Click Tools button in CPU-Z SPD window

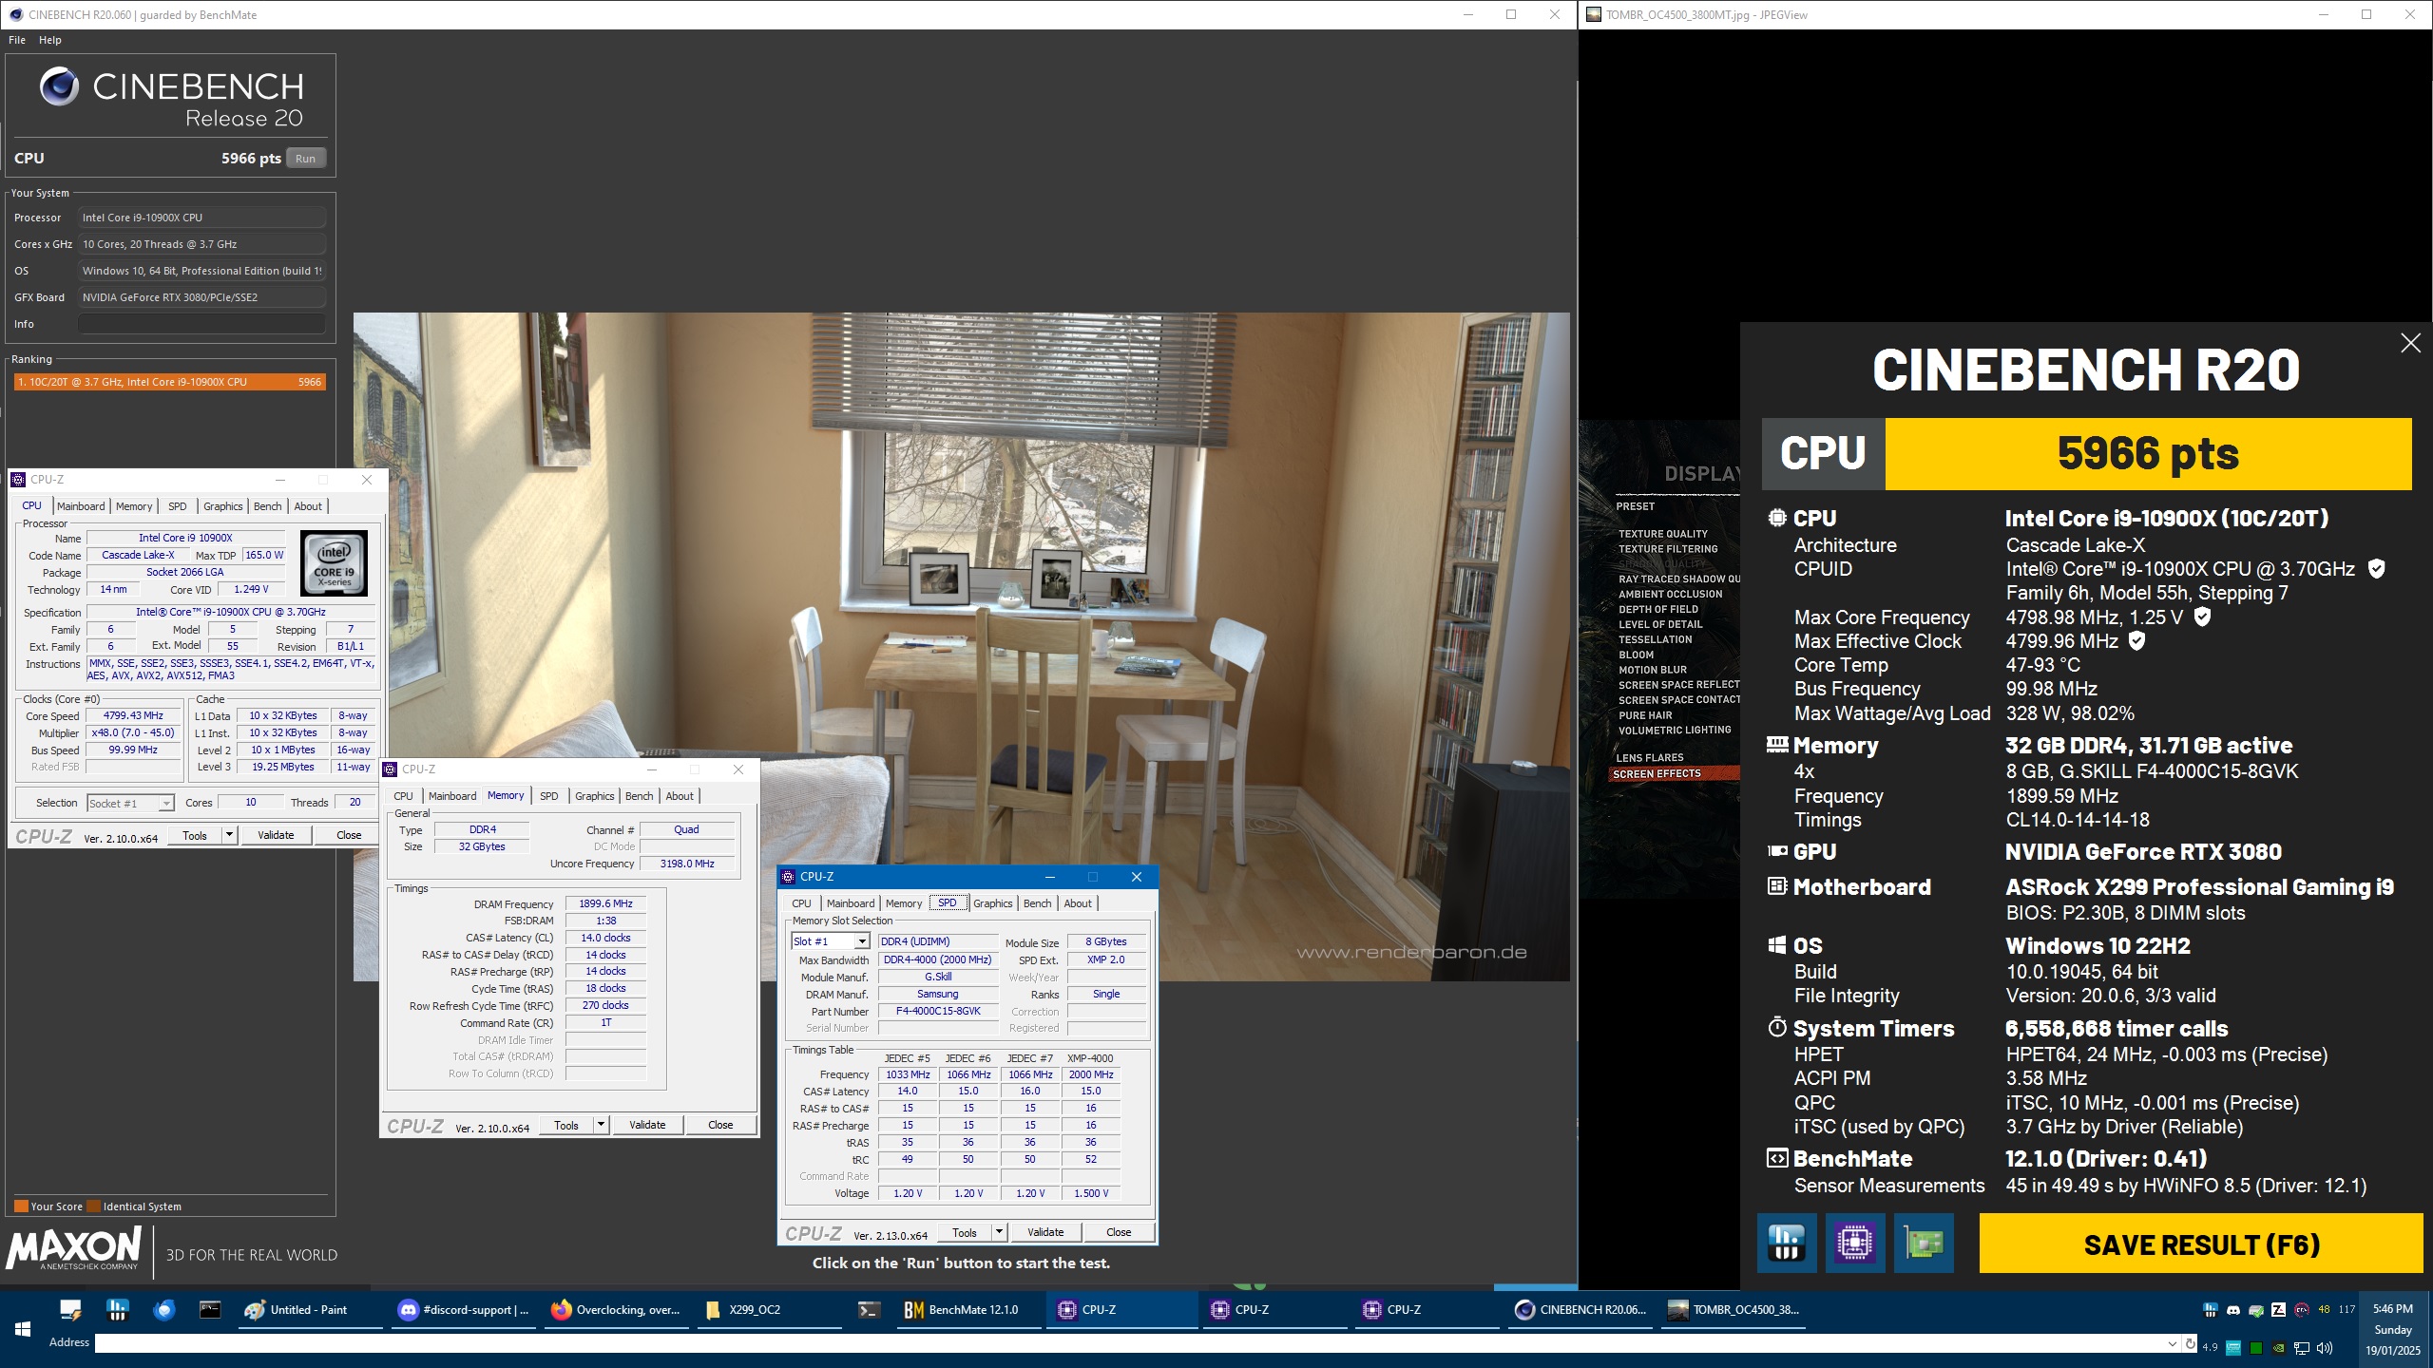964,1232
